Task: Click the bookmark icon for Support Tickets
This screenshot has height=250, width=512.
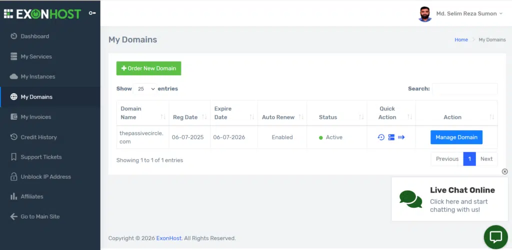Action: point(13,157)
